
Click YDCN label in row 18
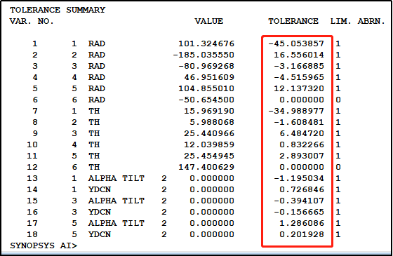(x=100, y=234)
